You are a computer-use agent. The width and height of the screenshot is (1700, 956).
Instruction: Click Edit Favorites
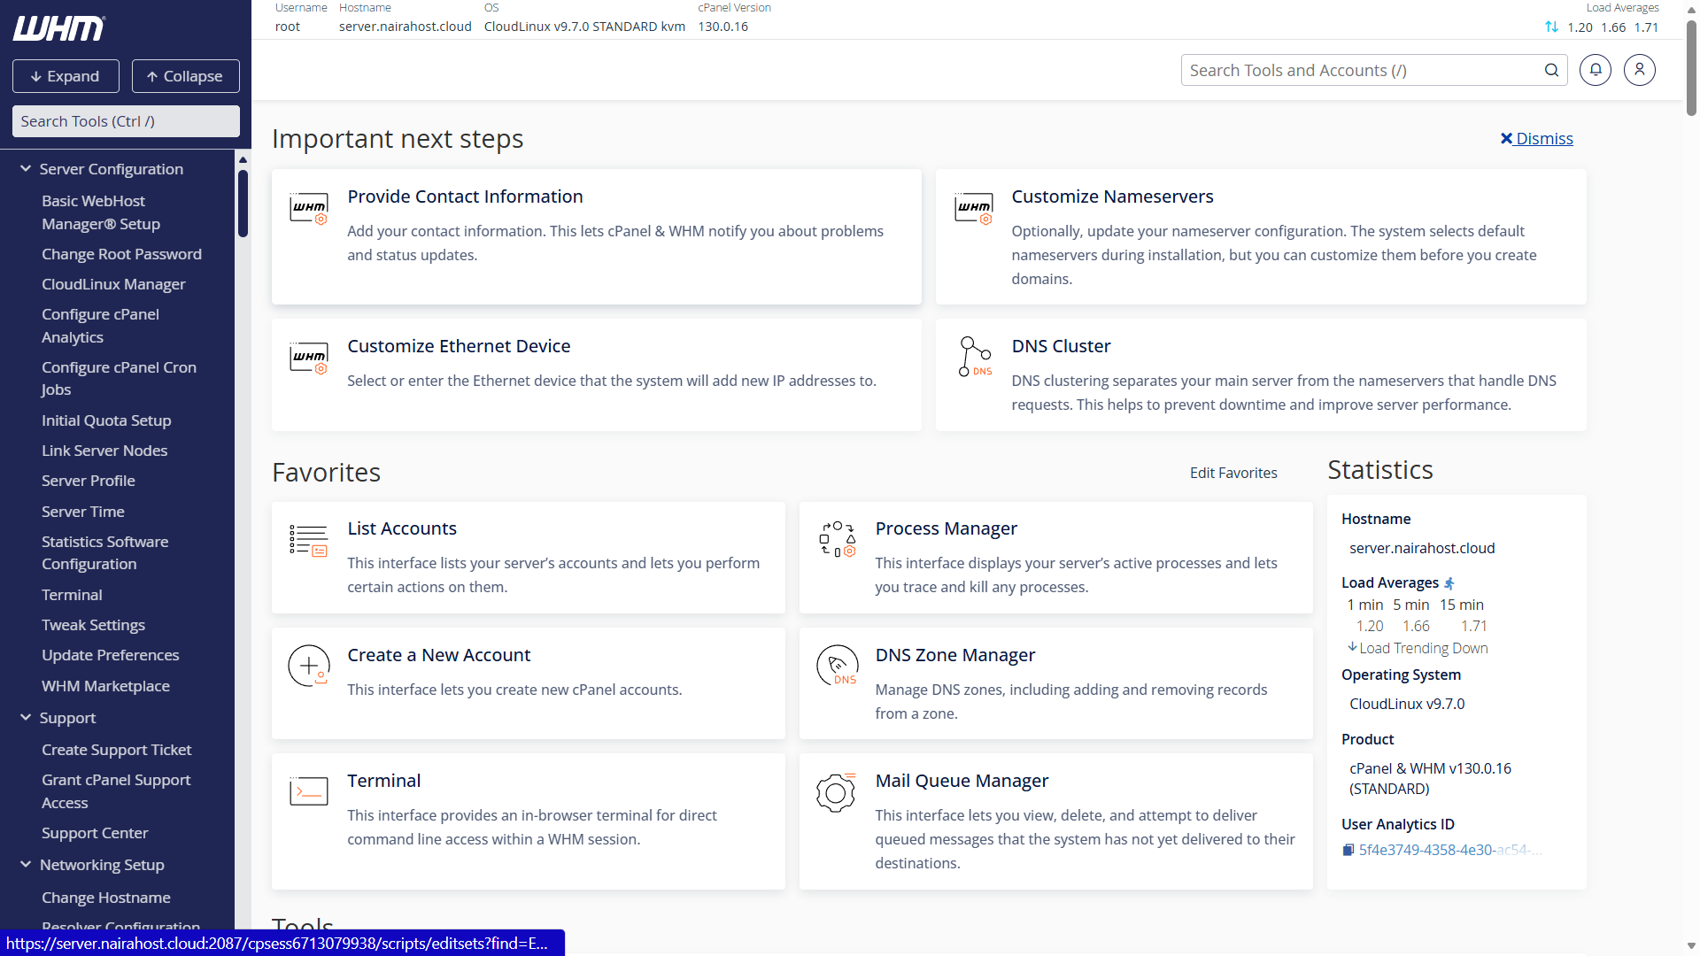[x=1233, y=473]
